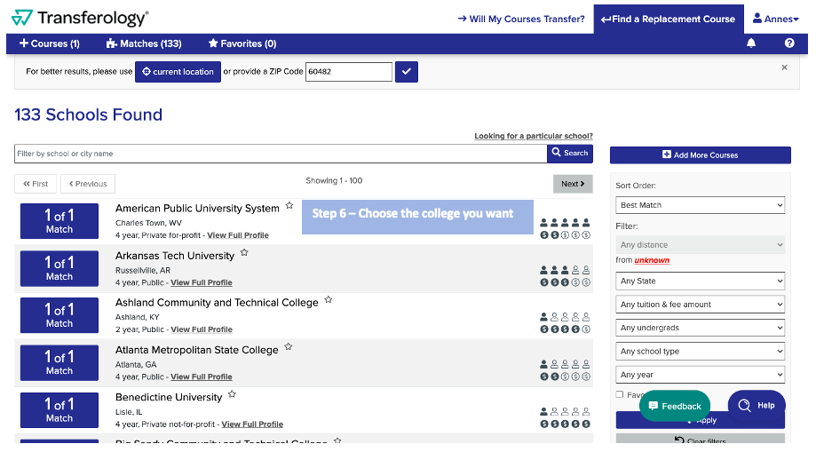Click American Public University System name
The width and height of the screenshot is (816, 452).
coord(197,209)
